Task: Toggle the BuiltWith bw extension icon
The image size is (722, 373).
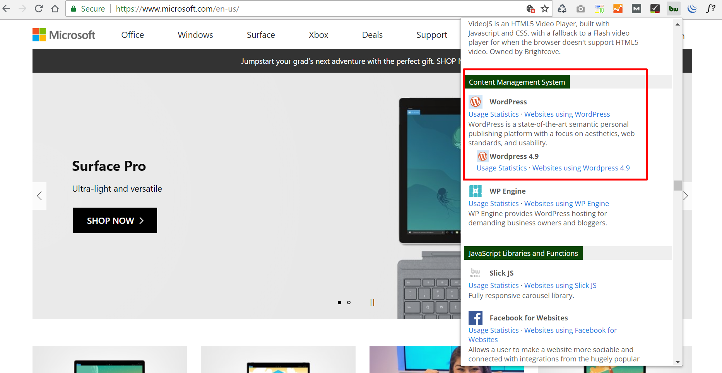Action: point(674,9)
